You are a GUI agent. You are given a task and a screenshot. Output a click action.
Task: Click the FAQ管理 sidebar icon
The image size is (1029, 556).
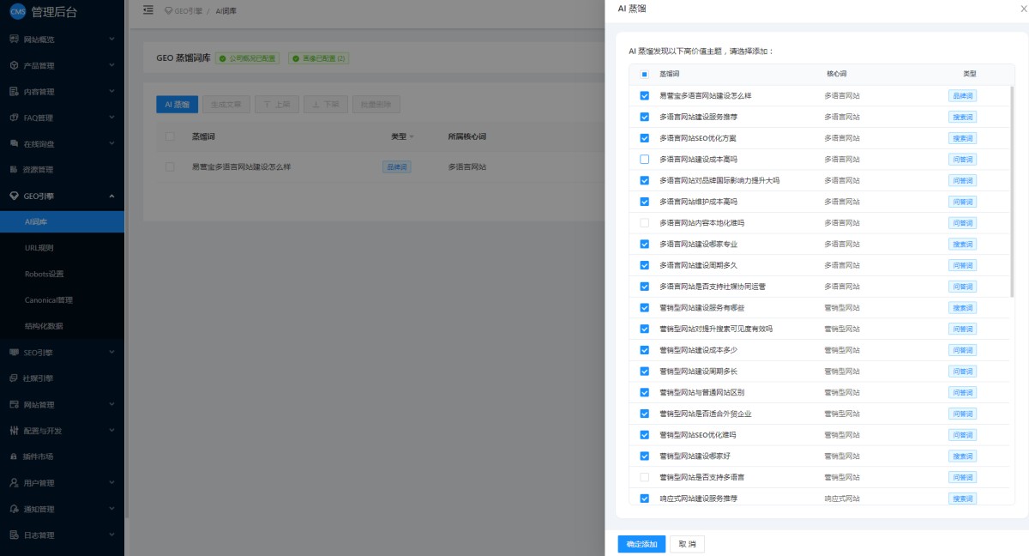pyautogui.click(x=14, y=118)
